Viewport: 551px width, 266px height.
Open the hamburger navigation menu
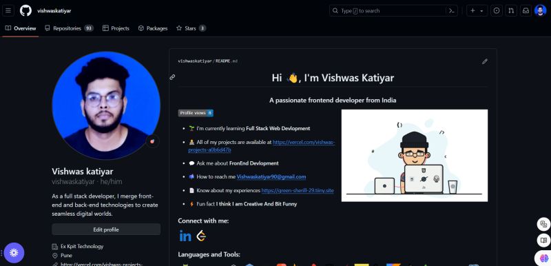point(8,10)
